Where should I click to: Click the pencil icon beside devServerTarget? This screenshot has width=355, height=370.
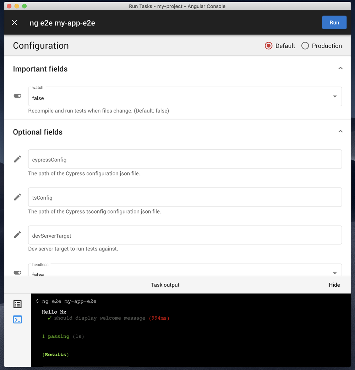(x=17, y=235)
